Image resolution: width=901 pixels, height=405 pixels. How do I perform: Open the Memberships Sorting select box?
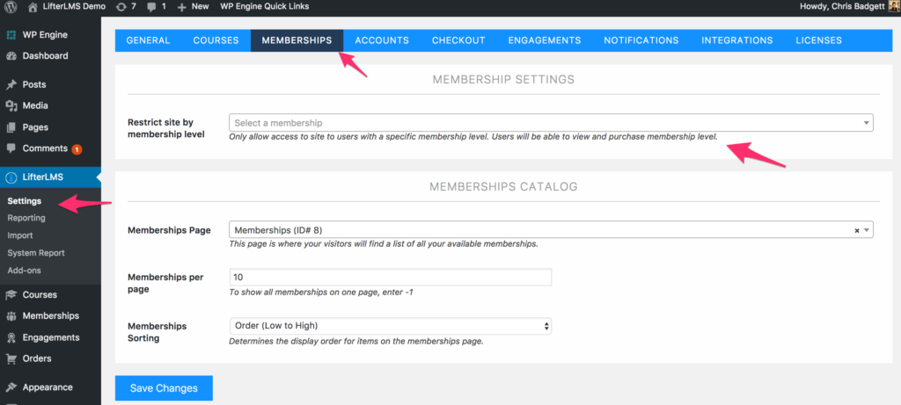pos(390,326)
